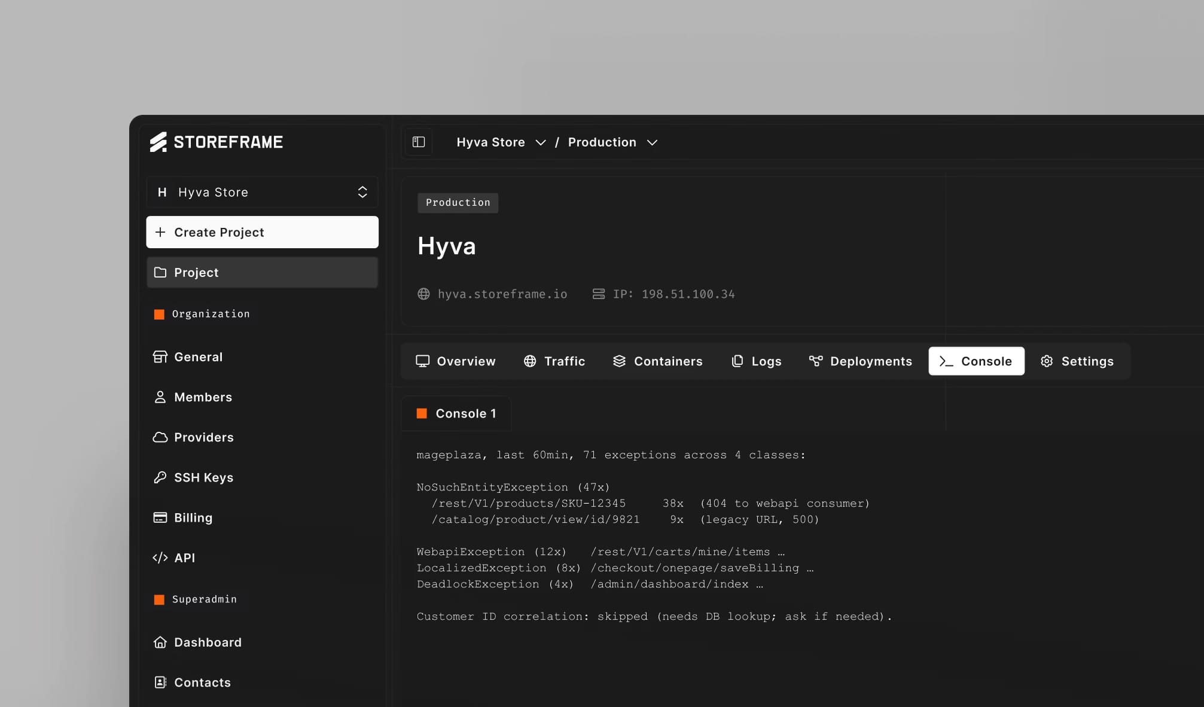Click the Storeframe logo icon
The height and width of the screenshot is (707, 1204).
pos(158,142)
